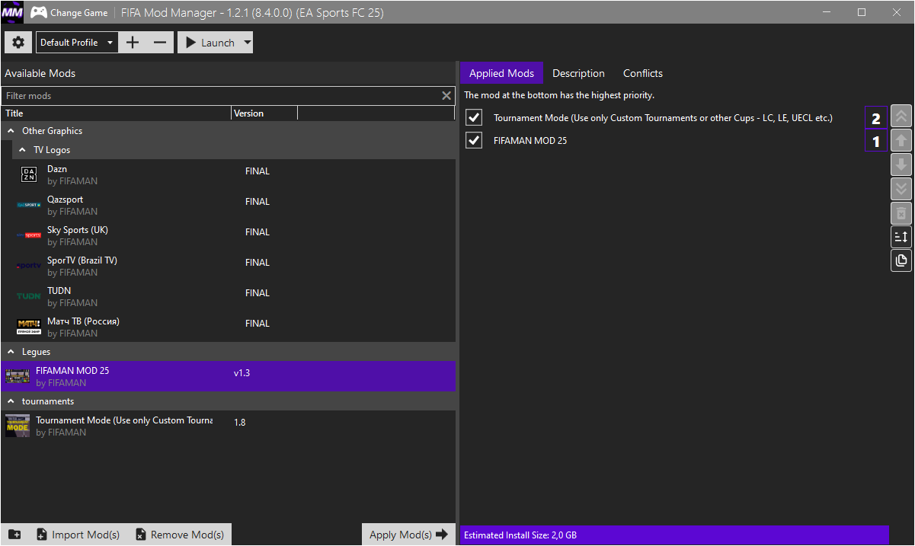Maximize the FIFA Mod Manager window
This screenshot has height=546, width=915.
(862, 12)
